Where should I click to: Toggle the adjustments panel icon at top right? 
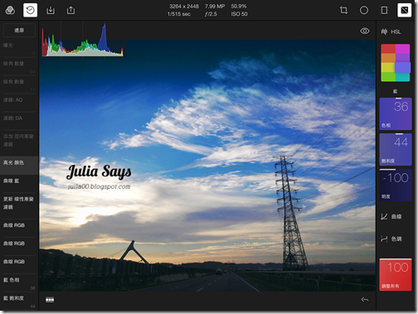click(405, 10)
